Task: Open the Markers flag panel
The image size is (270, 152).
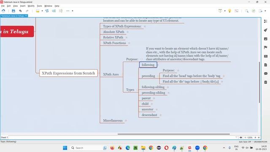Action: coord(265,47)
